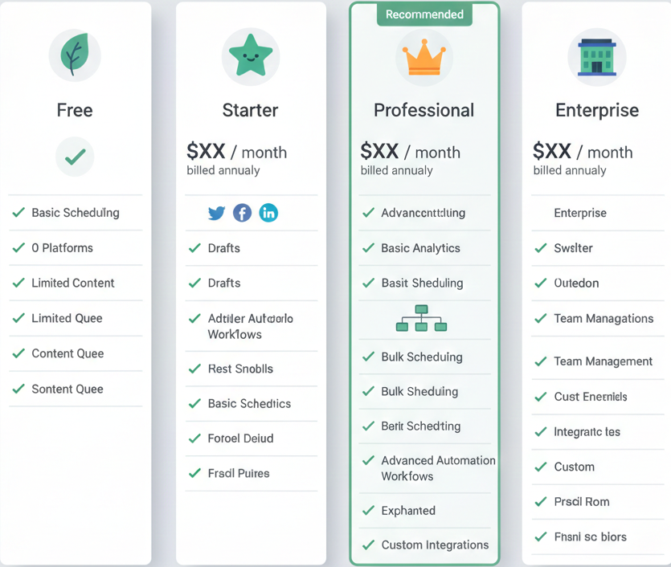
Task: Select the Professional plan header
Action: (x=424, y=110)
